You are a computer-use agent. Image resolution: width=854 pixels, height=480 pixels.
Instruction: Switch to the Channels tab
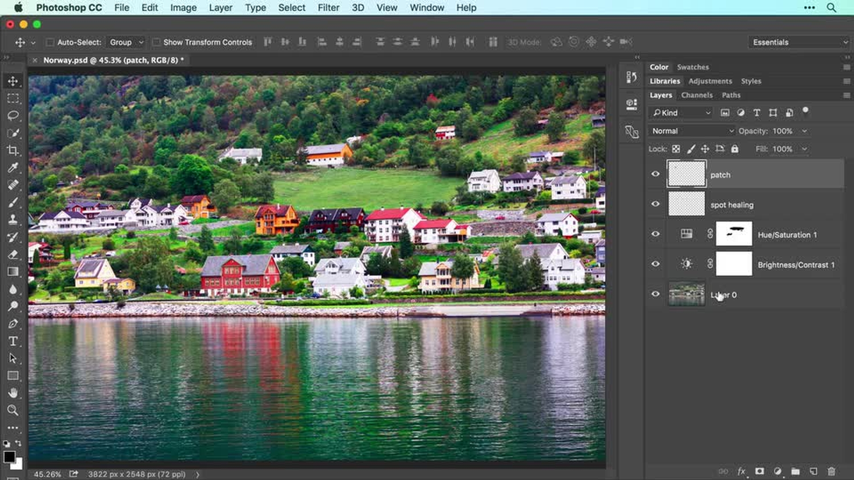(x=697, y=95)
